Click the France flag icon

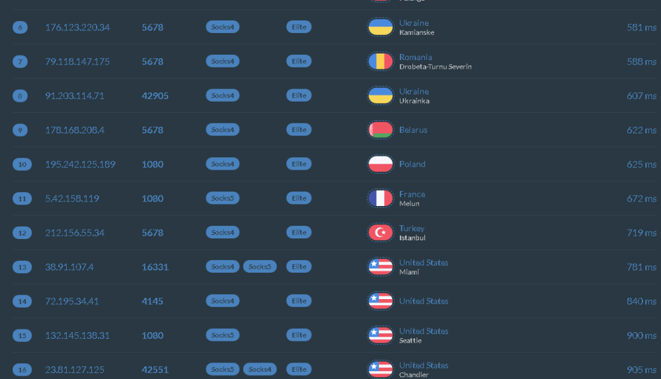(x=380, y=198)
